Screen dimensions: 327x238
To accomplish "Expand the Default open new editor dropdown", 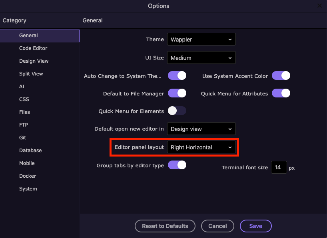I will (x=201, y=129).
